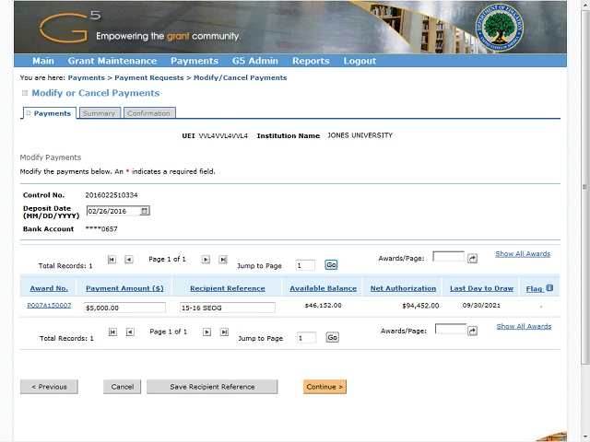This screenshot has height=442, width=590.
Task: Click the Flag column info icon
Action: [549, 288]
